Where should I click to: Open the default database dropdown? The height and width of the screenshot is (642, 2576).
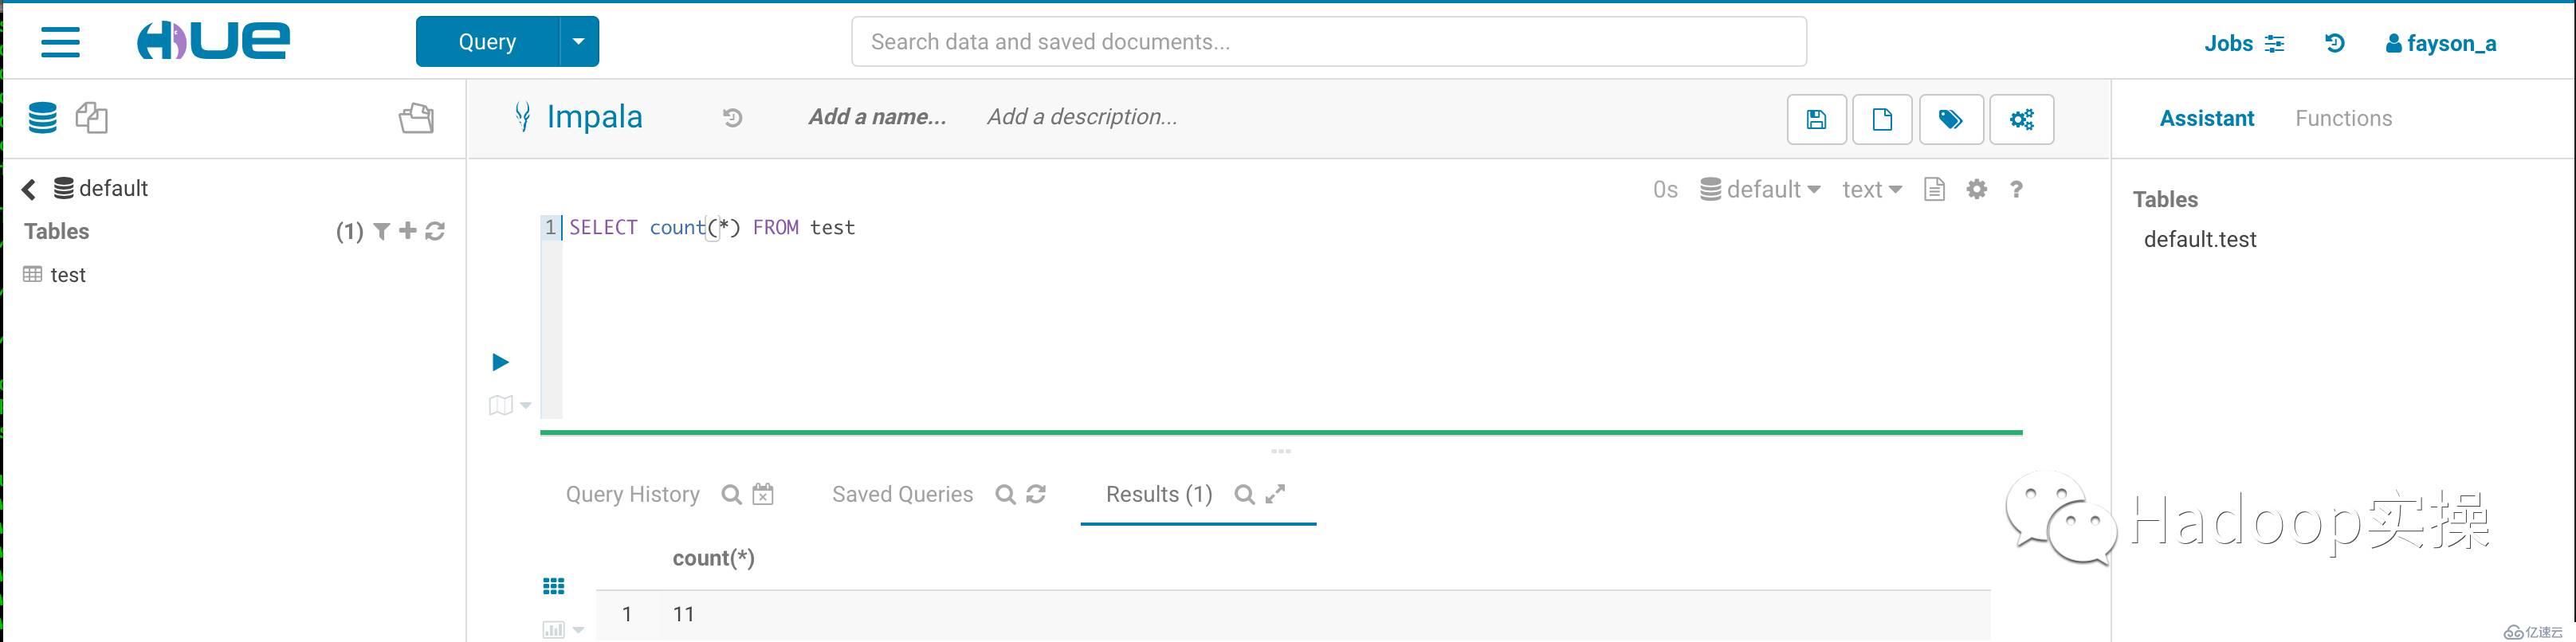point(1761,189)
